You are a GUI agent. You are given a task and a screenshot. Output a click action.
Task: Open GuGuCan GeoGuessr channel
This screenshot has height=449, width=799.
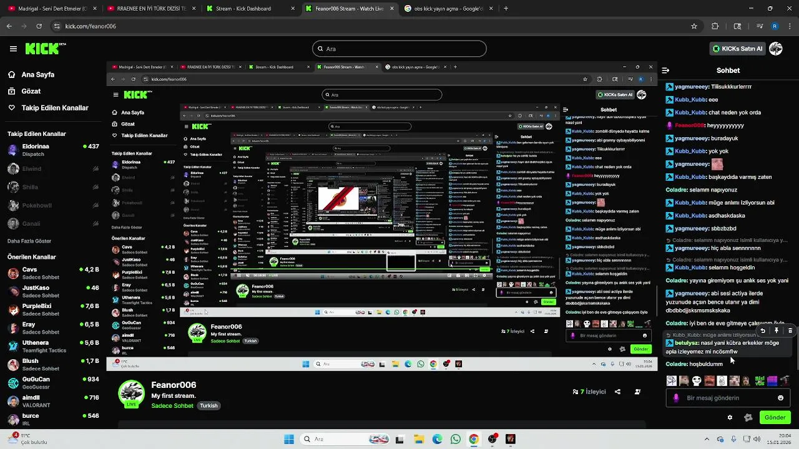click(x=53, y=383)
